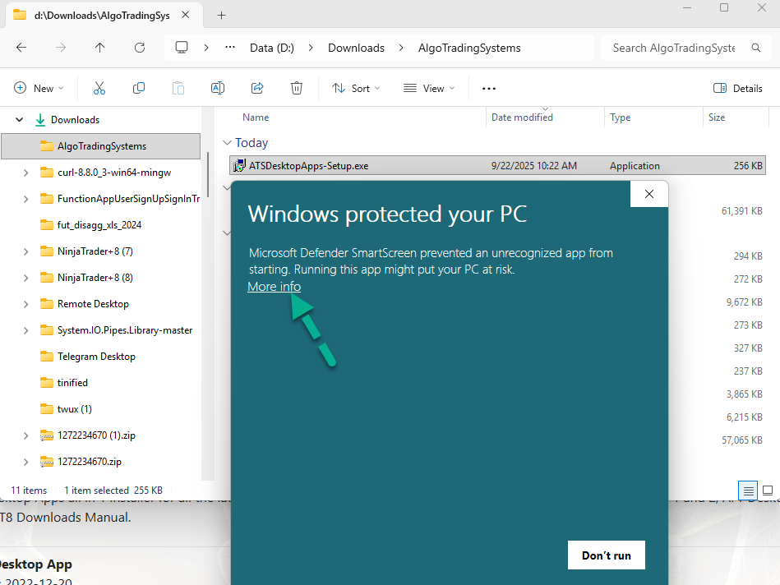
Task: Click the 256 KB size cell
Action: pos(748,166)
